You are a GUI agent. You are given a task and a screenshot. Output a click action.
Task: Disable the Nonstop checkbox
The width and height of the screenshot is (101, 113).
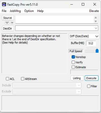coord(73,57)
